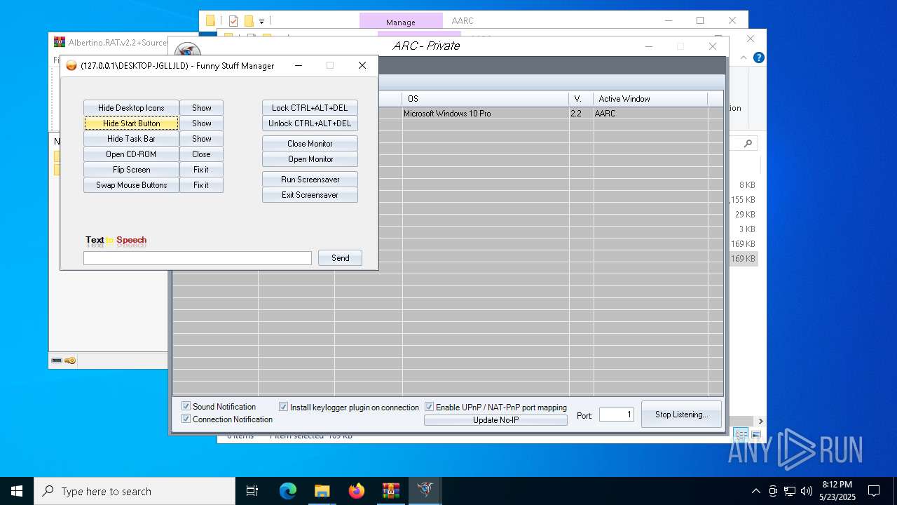Screen dimensions: 897x505
Task: Click Show next to Hide Desktop Icons
Action: [201, 108]
